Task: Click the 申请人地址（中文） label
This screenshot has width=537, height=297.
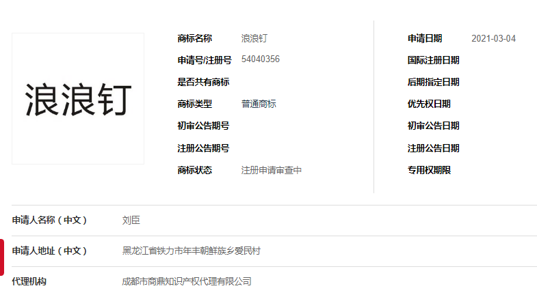Action: point(49,251)
